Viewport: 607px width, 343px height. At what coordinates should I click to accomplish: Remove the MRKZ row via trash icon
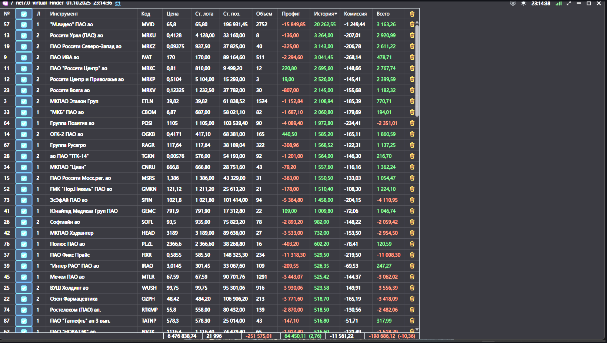(412, 46)
